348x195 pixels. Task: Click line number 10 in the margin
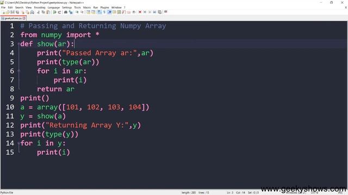point(10,107)
